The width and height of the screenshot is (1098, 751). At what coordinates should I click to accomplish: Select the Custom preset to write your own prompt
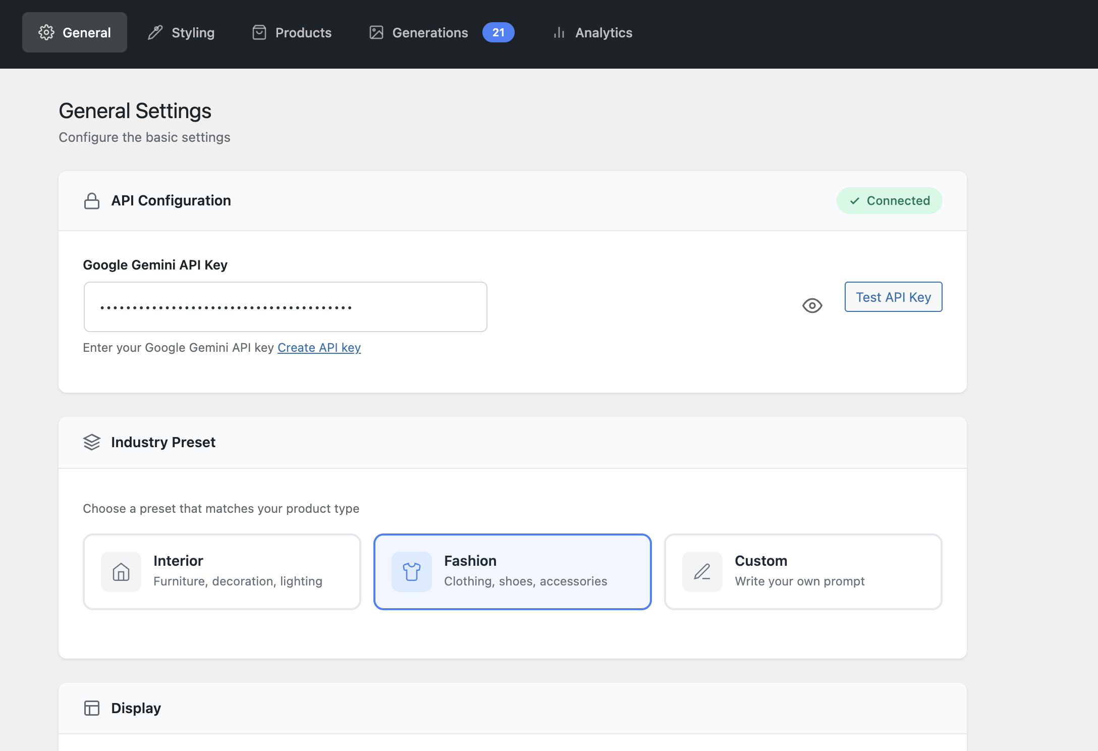click(x=802, y=571)
